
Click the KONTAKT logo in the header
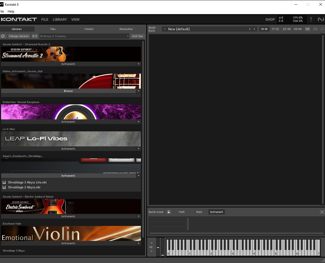pos(19,19)
